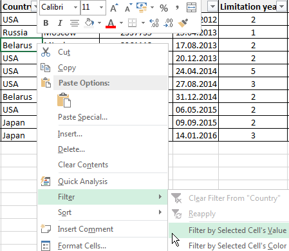
Task: Increase decimal places
Action: pos(154,23)
